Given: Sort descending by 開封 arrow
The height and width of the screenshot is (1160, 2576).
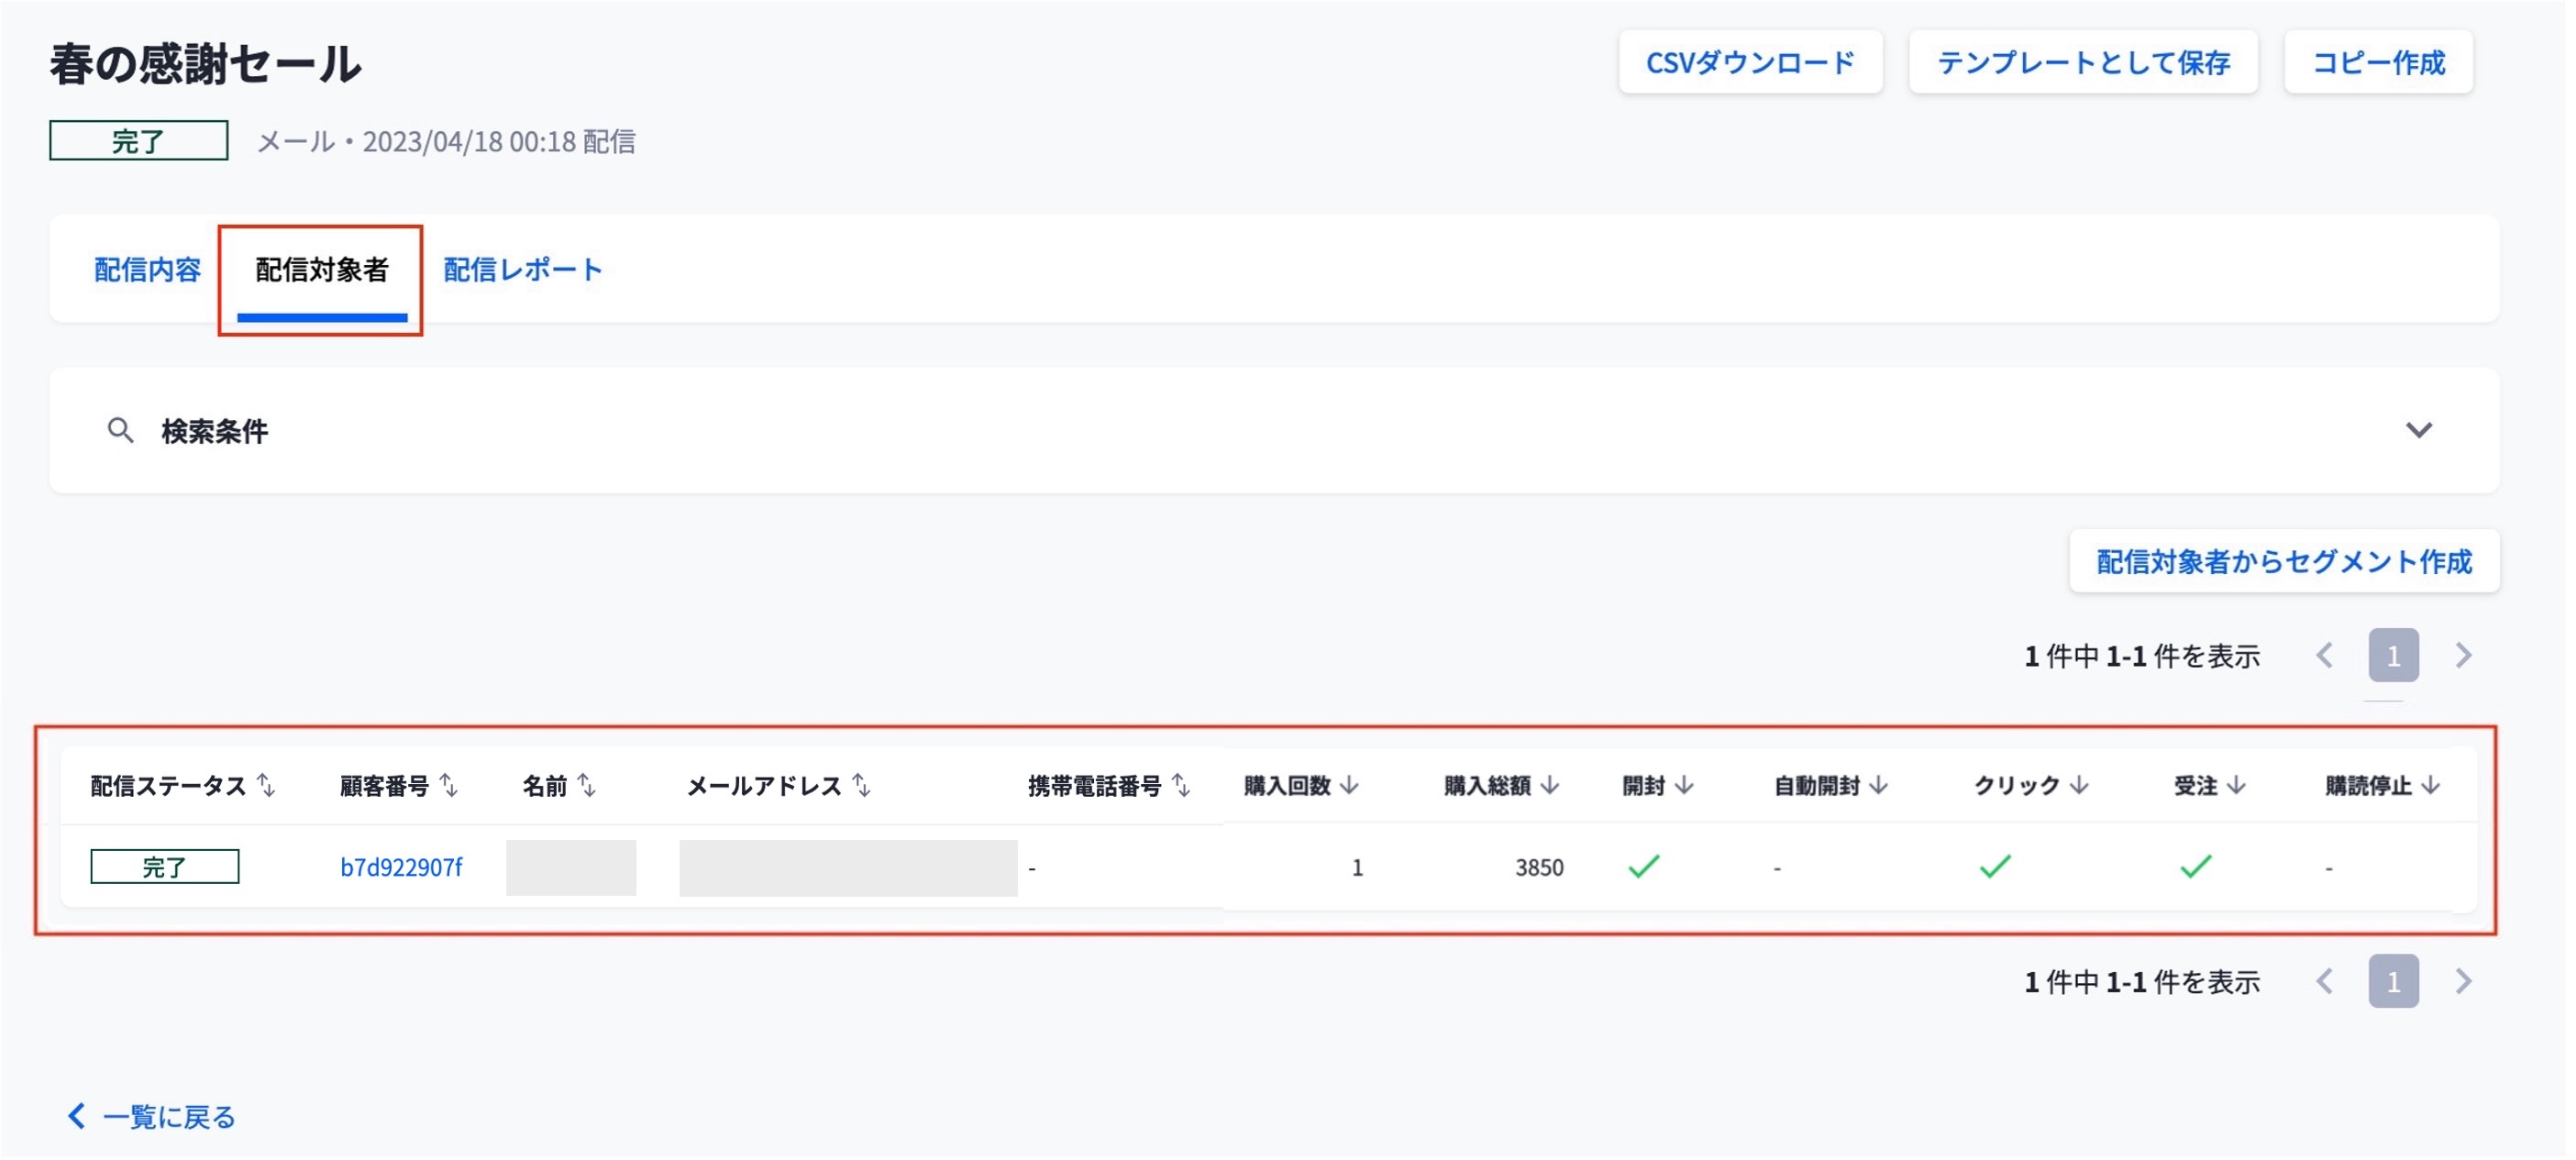Looking at the screenshot, I should (1684, 786).
